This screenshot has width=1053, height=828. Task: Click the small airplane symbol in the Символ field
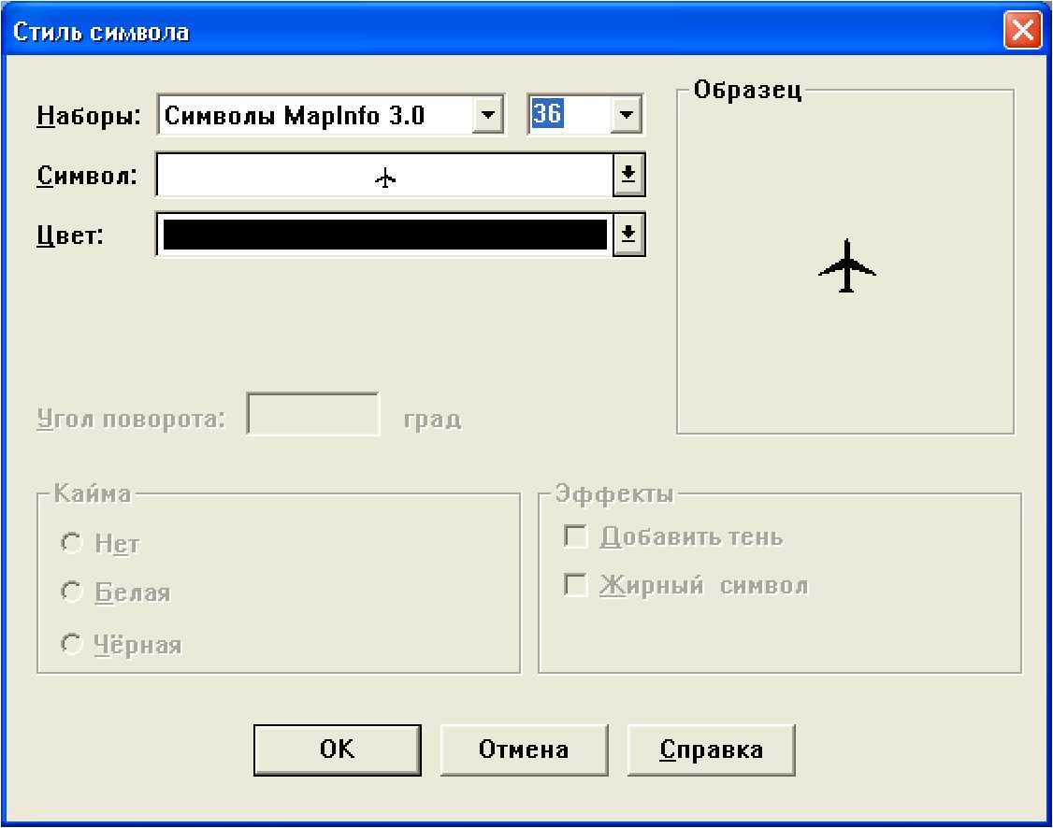(385, 178)
